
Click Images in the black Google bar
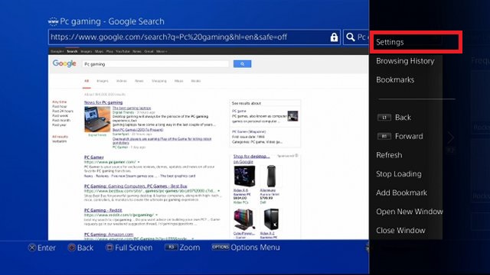(87, 51)
